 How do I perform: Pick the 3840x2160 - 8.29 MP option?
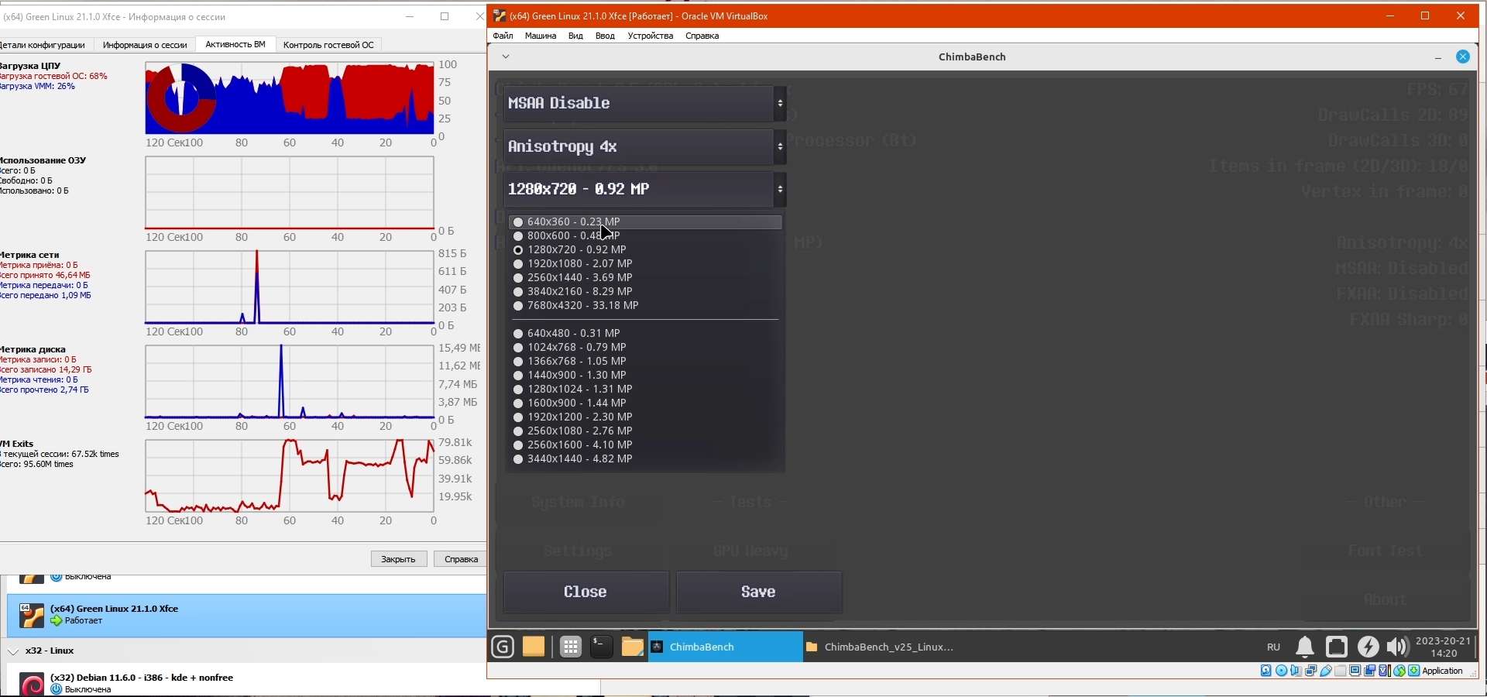click(645, 292)
